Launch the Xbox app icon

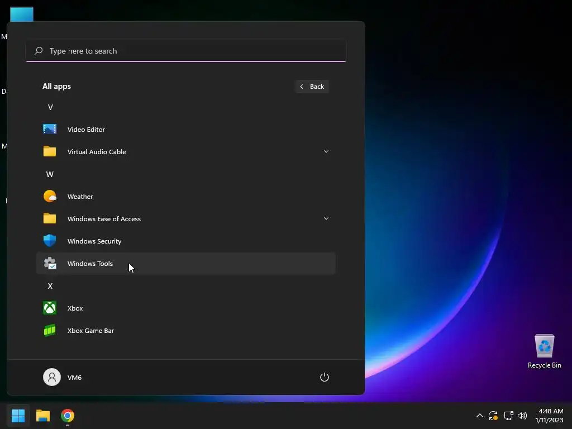point(50,308)
